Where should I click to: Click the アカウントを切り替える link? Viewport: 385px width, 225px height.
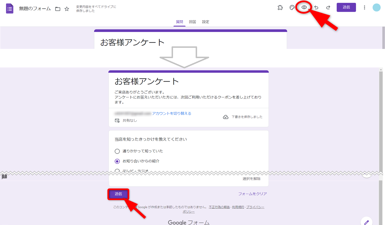tap(172, 113)
